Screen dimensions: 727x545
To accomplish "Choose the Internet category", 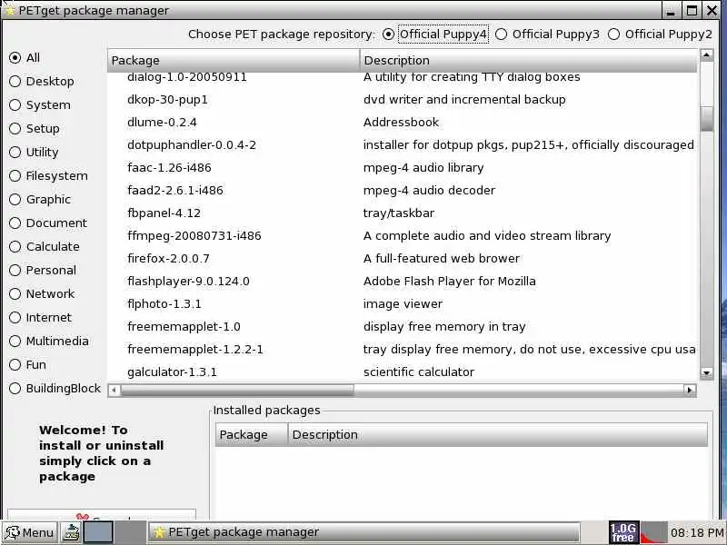I will [x=40, y=317].
